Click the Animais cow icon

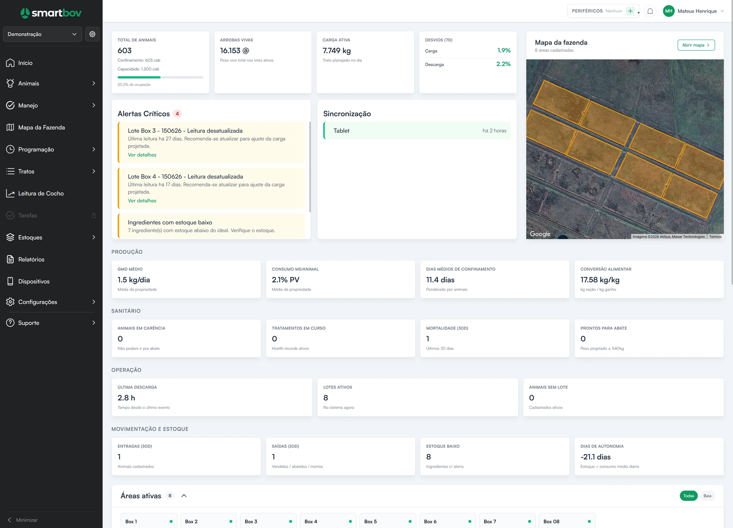click(x=10, y=83)
